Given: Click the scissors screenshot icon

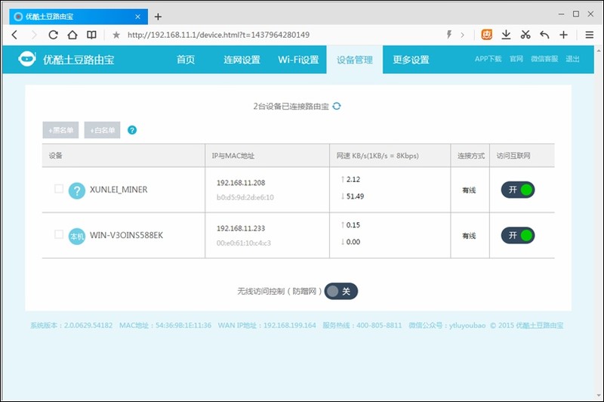Looking at the screenshot, I should [525, 35].
